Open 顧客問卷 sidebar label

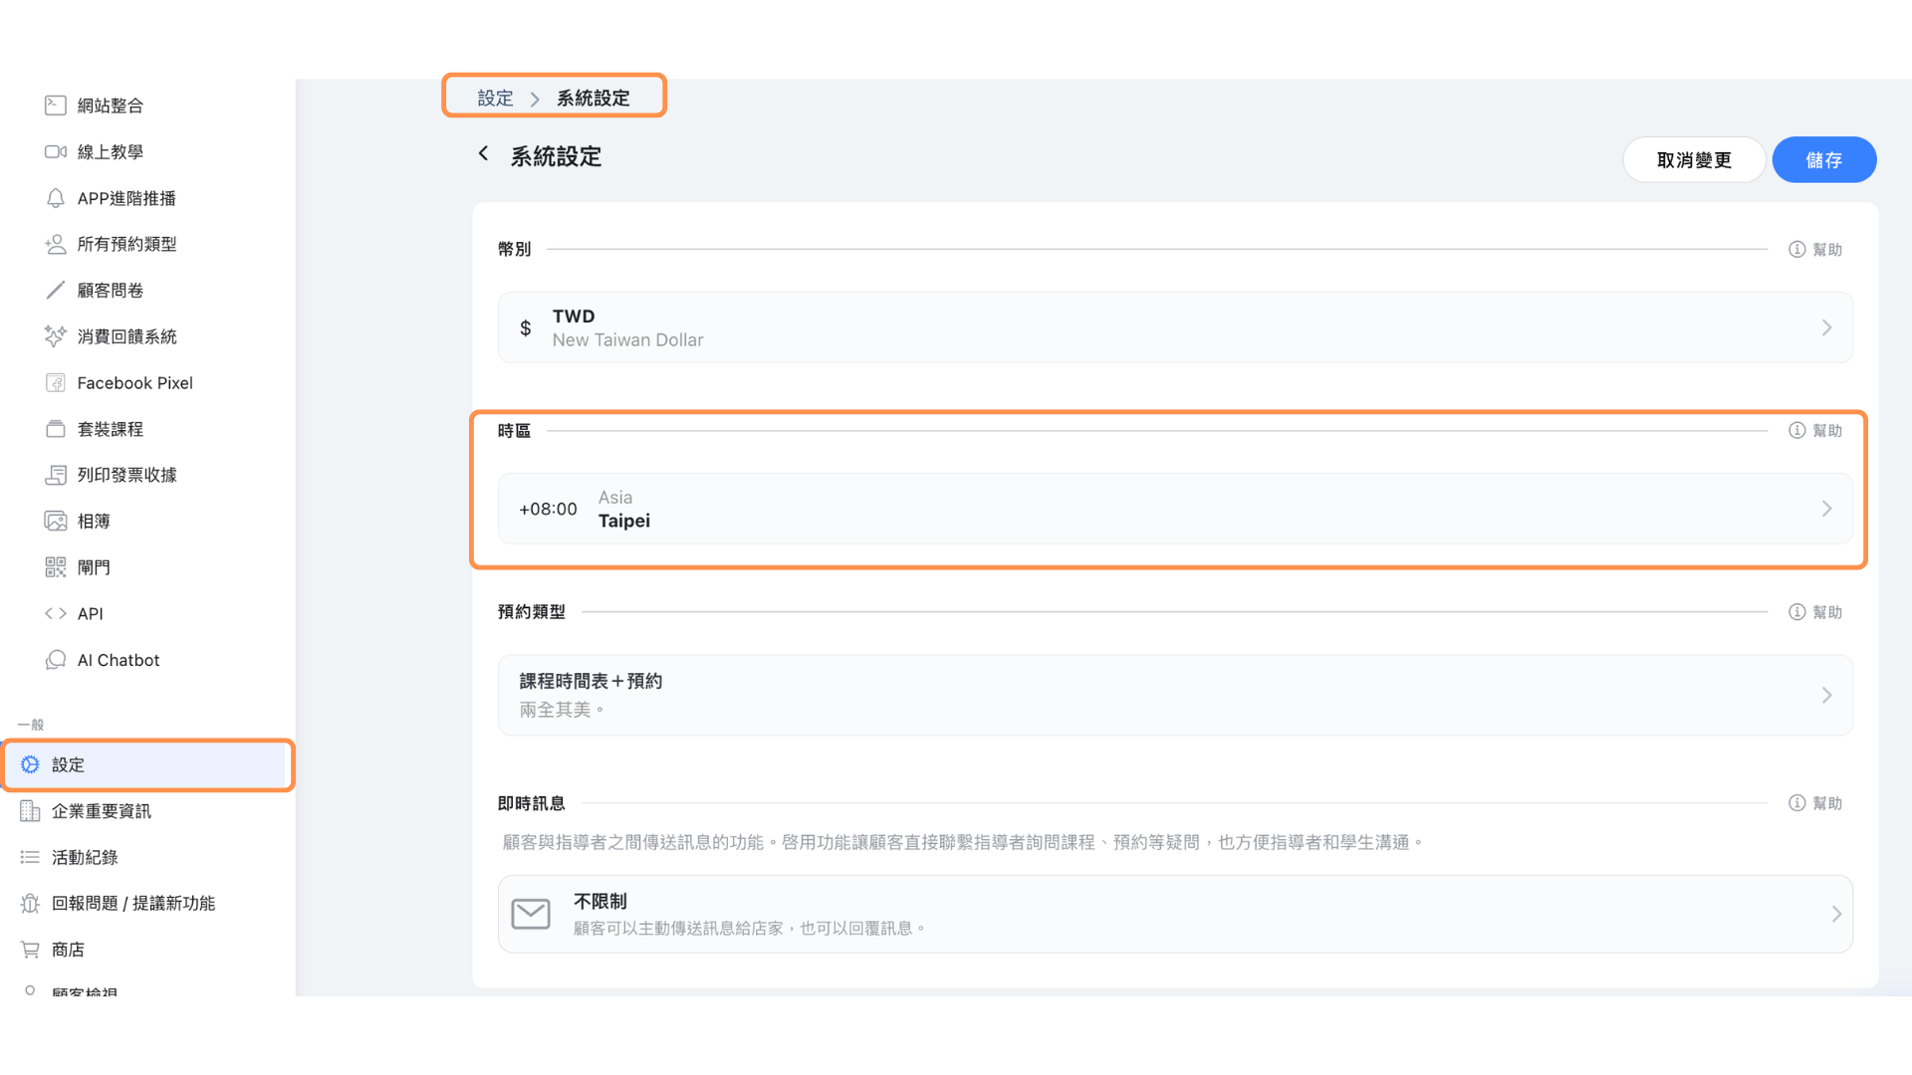pos(111,290)
